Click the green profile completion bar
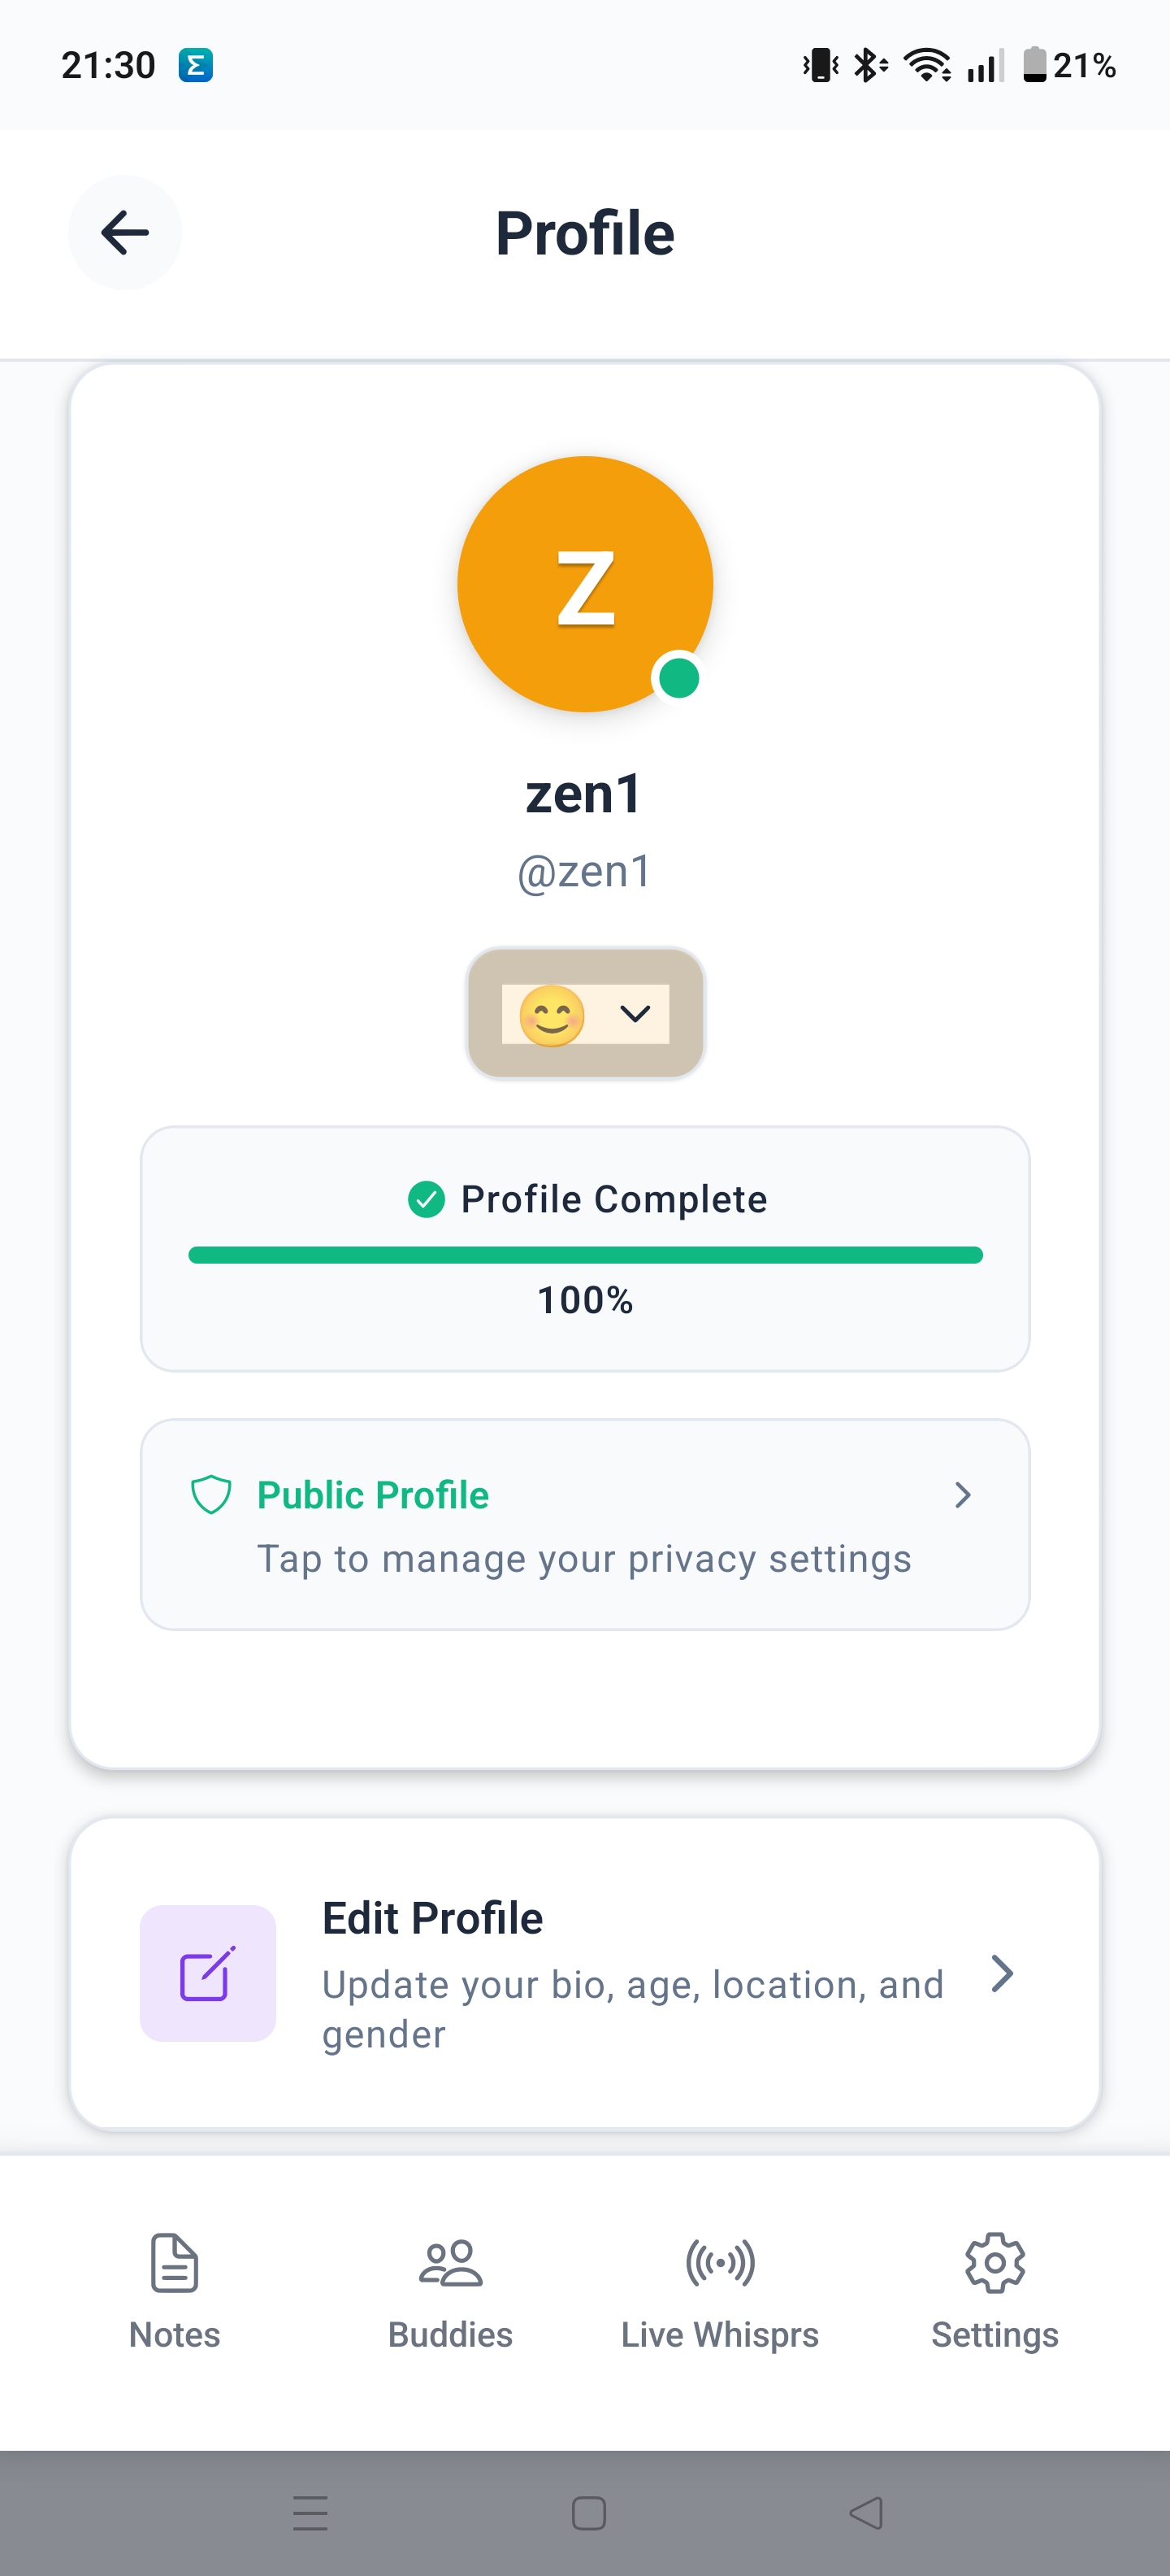The width and height of the screenshot is (1170, 2576). [586, 1255]
